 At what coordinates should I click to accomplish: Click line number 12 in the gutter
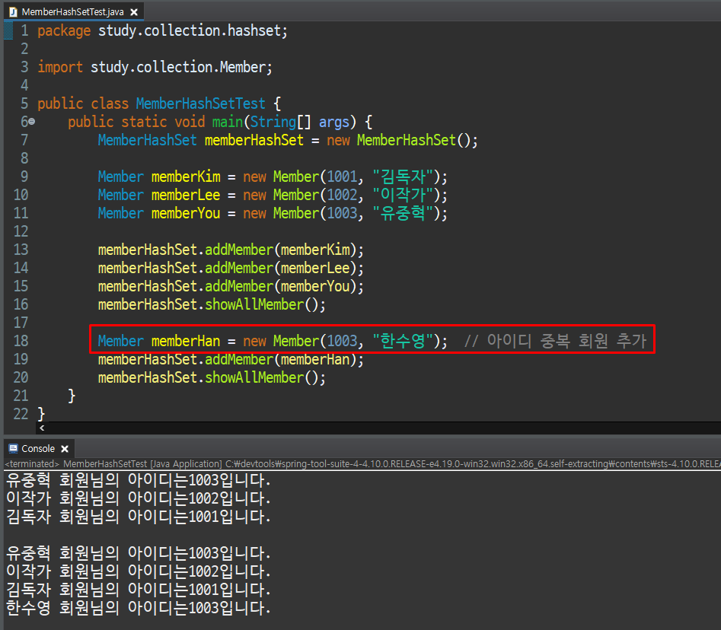(x=21, y=231)
